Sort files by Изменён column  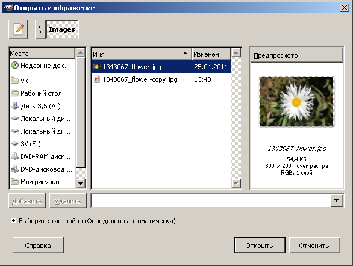click(x=211, y=54)
